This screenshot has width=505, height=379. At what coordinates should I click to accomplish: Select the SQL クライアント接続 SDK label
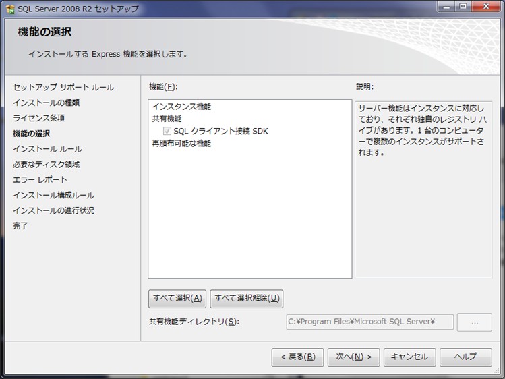(x=221, y=131)
